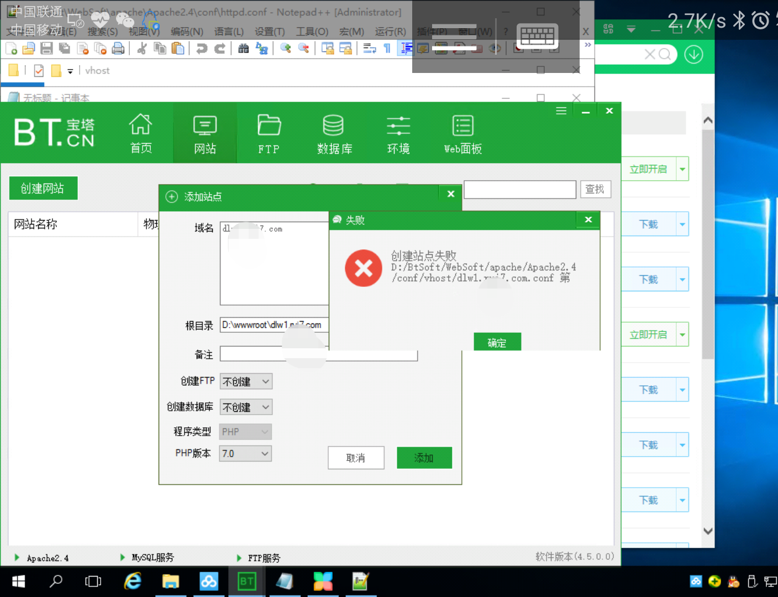Viewport: 778px width, 597px height.
Task: Select the 网站 website section icon
Action: pyautogui.click(x=205, y=133)
